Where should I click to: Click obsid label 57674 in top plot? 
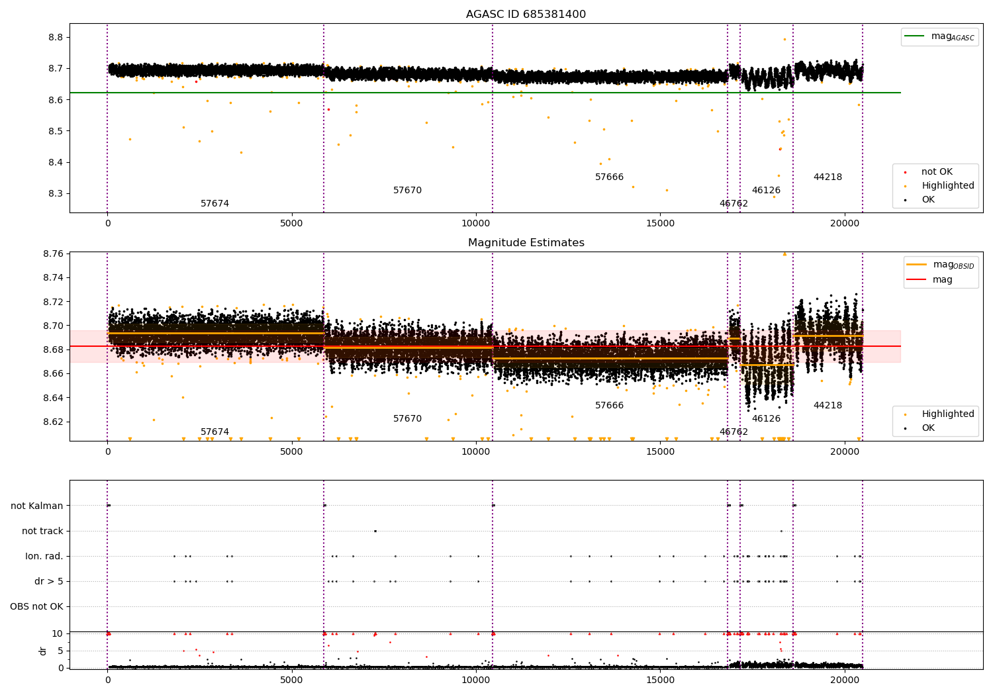(x=214, y=204)
